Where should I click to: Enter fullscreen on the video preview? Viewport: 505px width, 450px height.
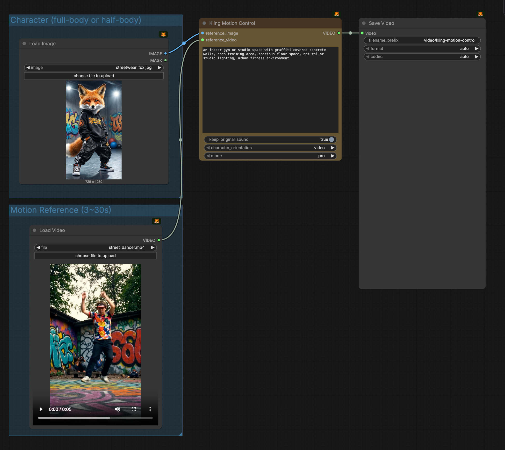pos(134,409)
